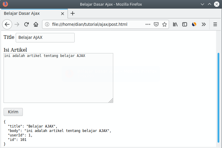The width and height of the screenshot is (222, 148).
Task: Close the Belajar Dasar Ajax tab
Action: pos(63,14)
